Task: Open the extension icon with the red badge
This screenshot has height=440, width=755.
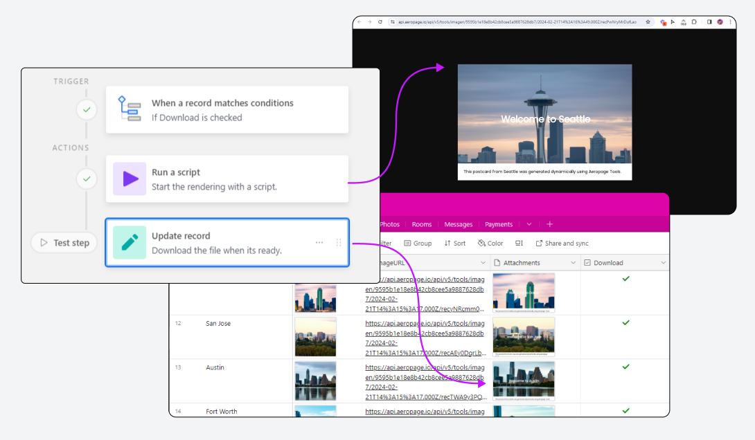Action: 663,22
